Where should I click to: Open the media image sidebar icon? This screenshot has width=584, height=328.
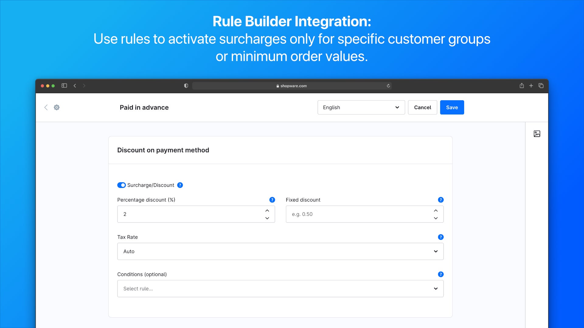pyautogui.click(x=537, y=134)
